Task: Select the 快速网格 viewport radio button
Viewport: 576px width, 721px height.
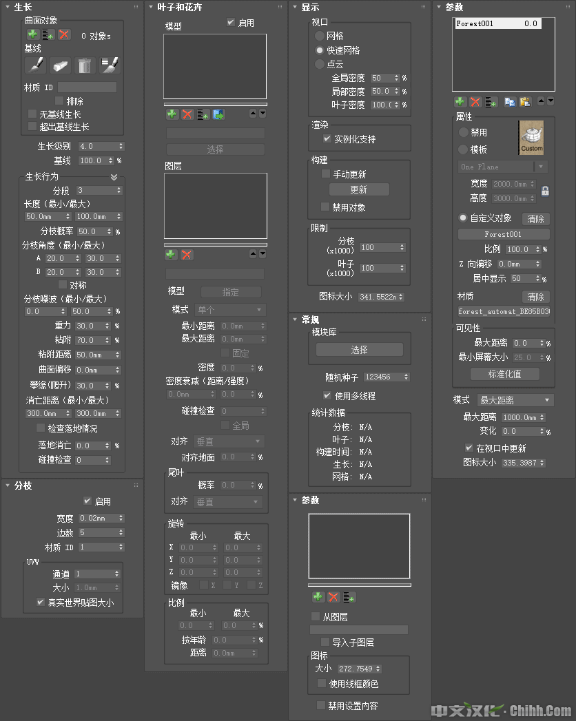Action: tap(320, 49)
